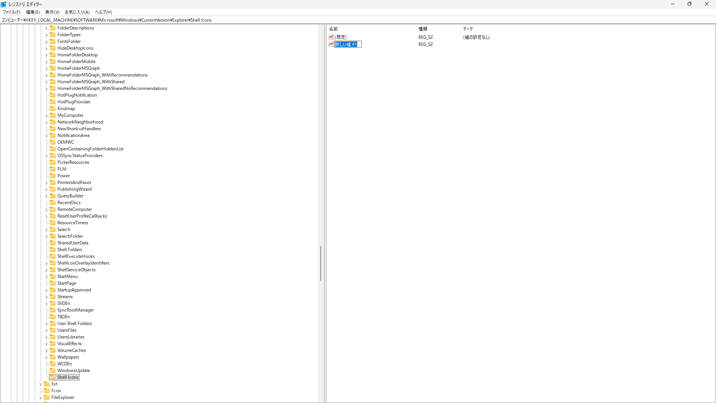
Task: Click the FontsFolder key folder icon
Action: [53, 41]
